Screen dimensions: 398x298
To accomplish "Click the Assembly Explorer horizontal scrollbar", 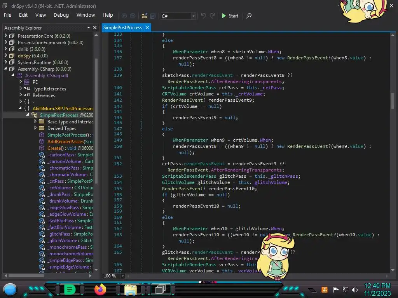I will pos(26,276).
